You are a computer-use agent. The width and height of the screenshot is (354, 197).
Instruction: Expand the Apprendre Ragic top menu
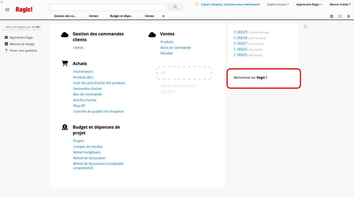click(x=309, y=4)
